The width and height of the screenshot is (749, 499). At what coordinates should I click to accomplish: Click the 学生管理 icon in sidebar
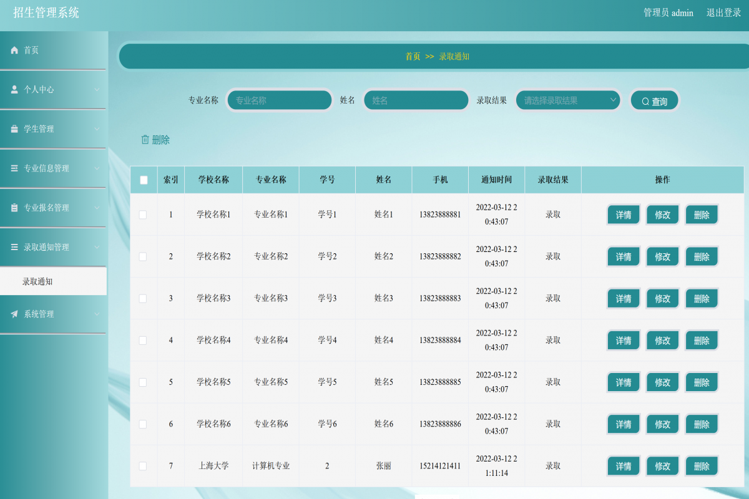14,128
